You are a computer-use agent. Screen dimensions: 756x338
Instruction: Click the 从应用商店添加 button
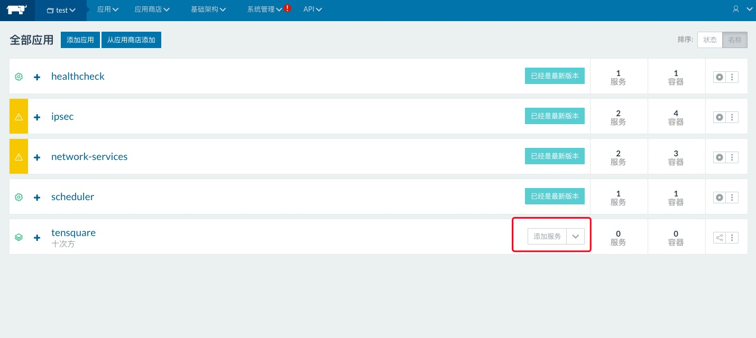pyautogui.click(x=131, y=40)
